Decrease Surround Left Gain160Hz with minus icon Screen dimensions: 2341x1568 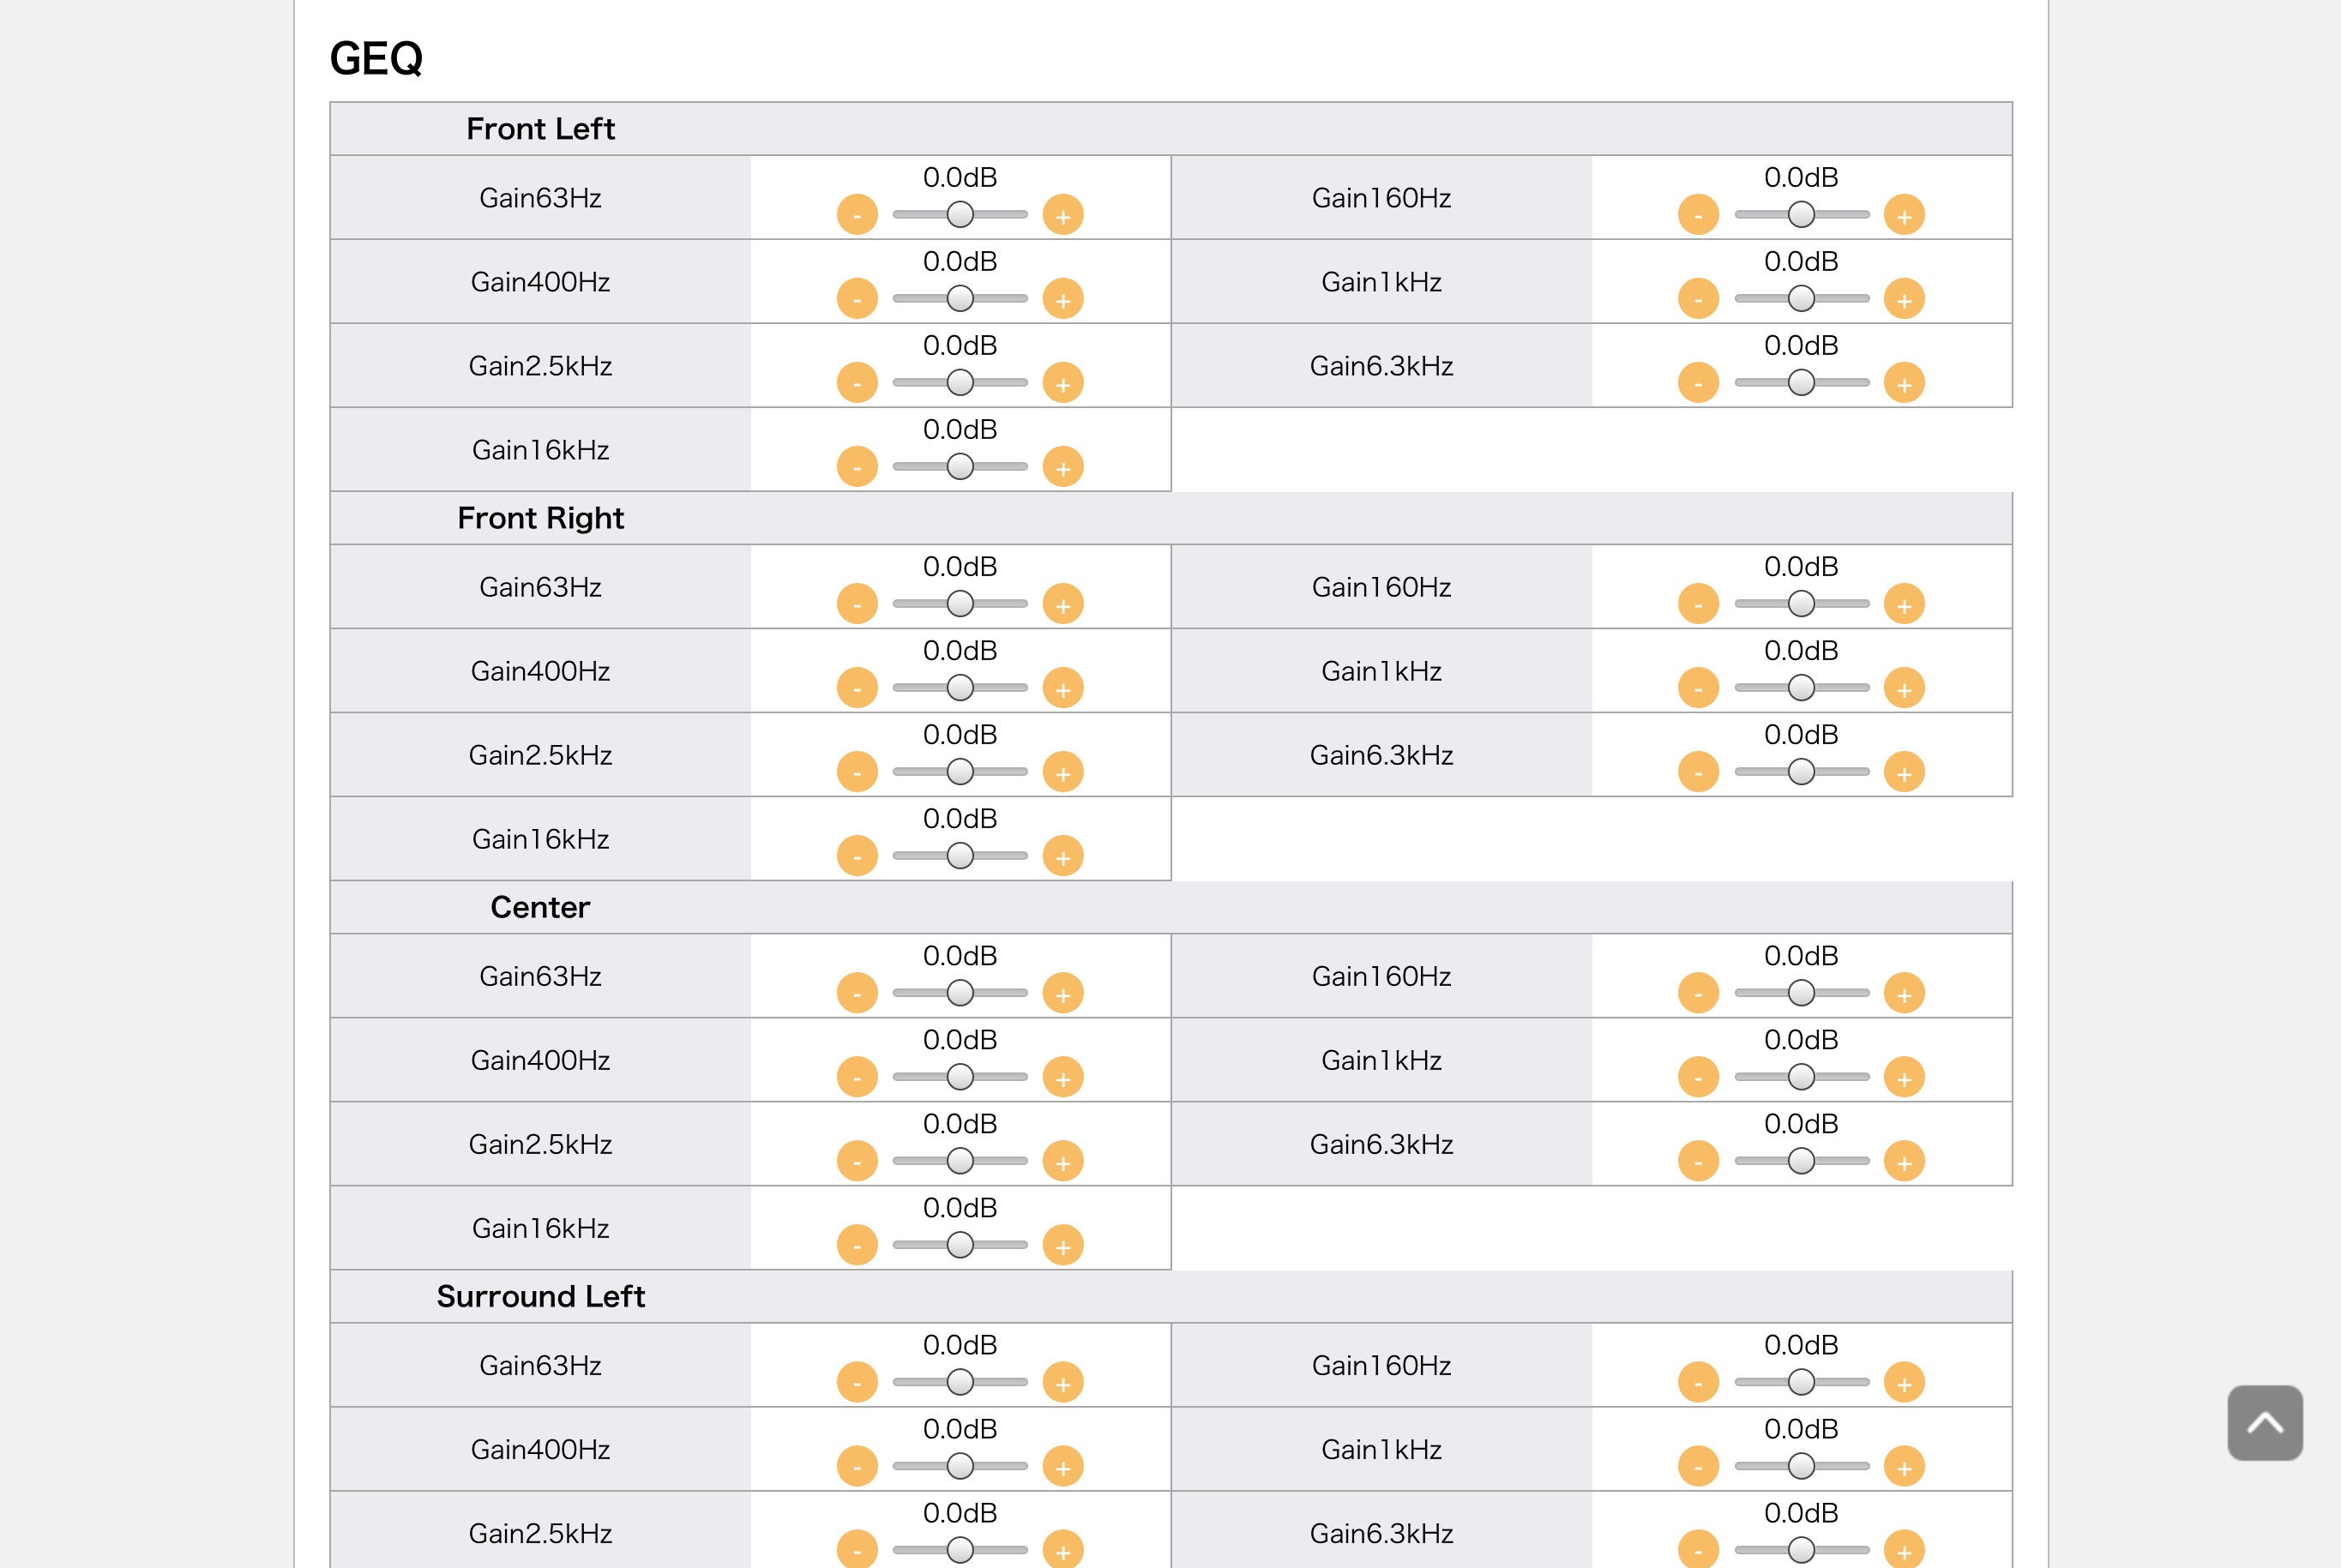(x=1698, y=1382)
